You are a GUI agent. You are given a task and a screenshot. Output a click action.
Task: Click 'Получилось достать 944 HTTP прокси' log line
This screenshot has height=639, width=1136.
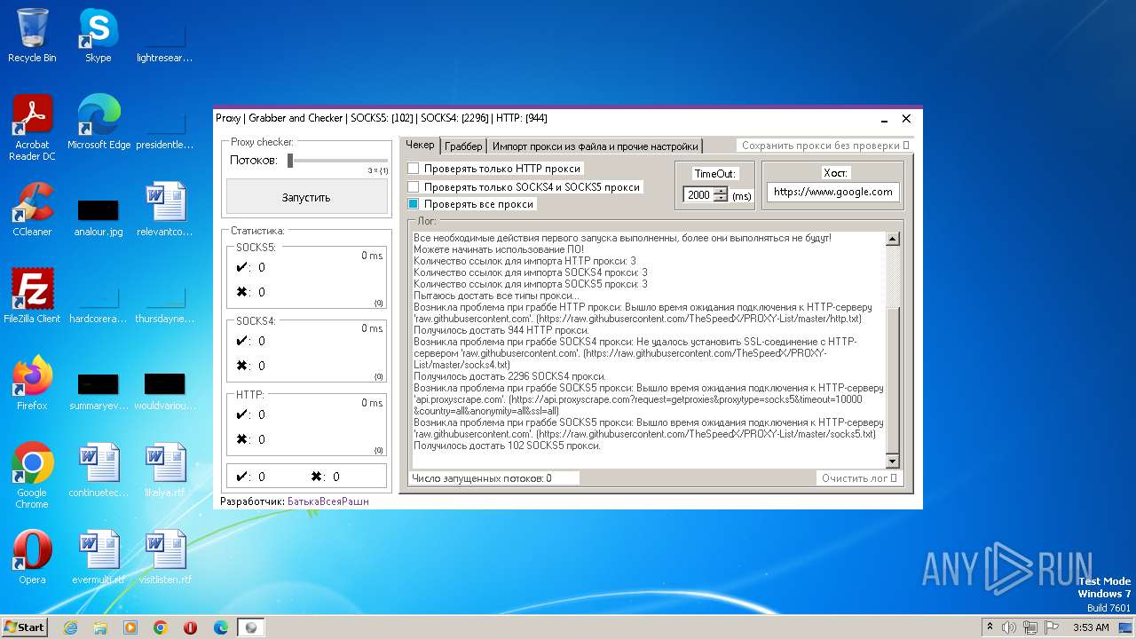(x=501, y=330)
